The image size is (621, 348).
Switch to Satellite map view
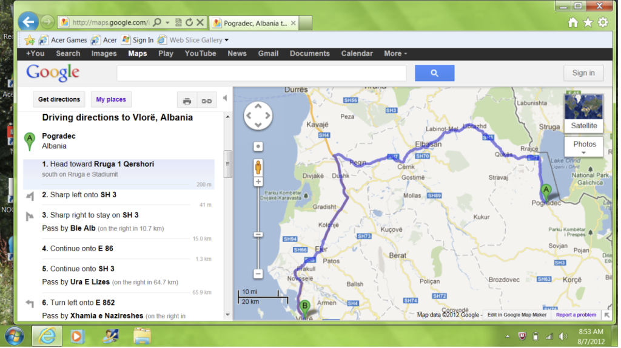click(584, 113)
